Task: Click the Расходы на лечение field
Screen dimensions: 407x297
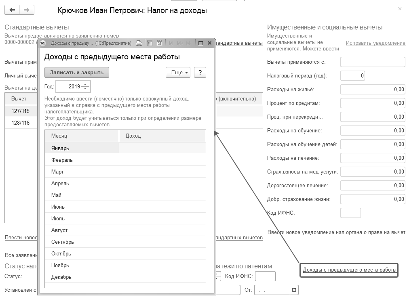Action: pyautogui.click(x=373, y=158)
